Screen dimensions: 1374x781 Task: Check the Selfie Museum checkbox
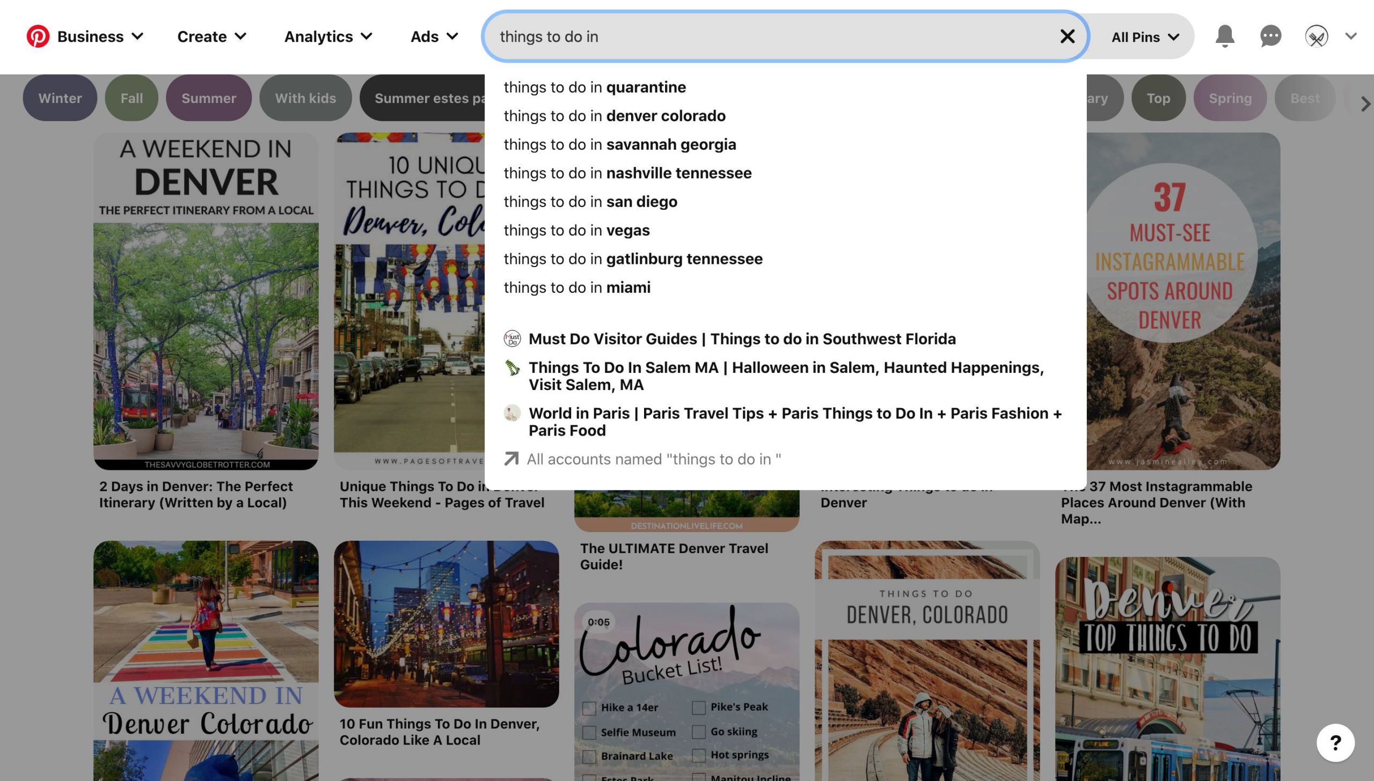(589, 732)
